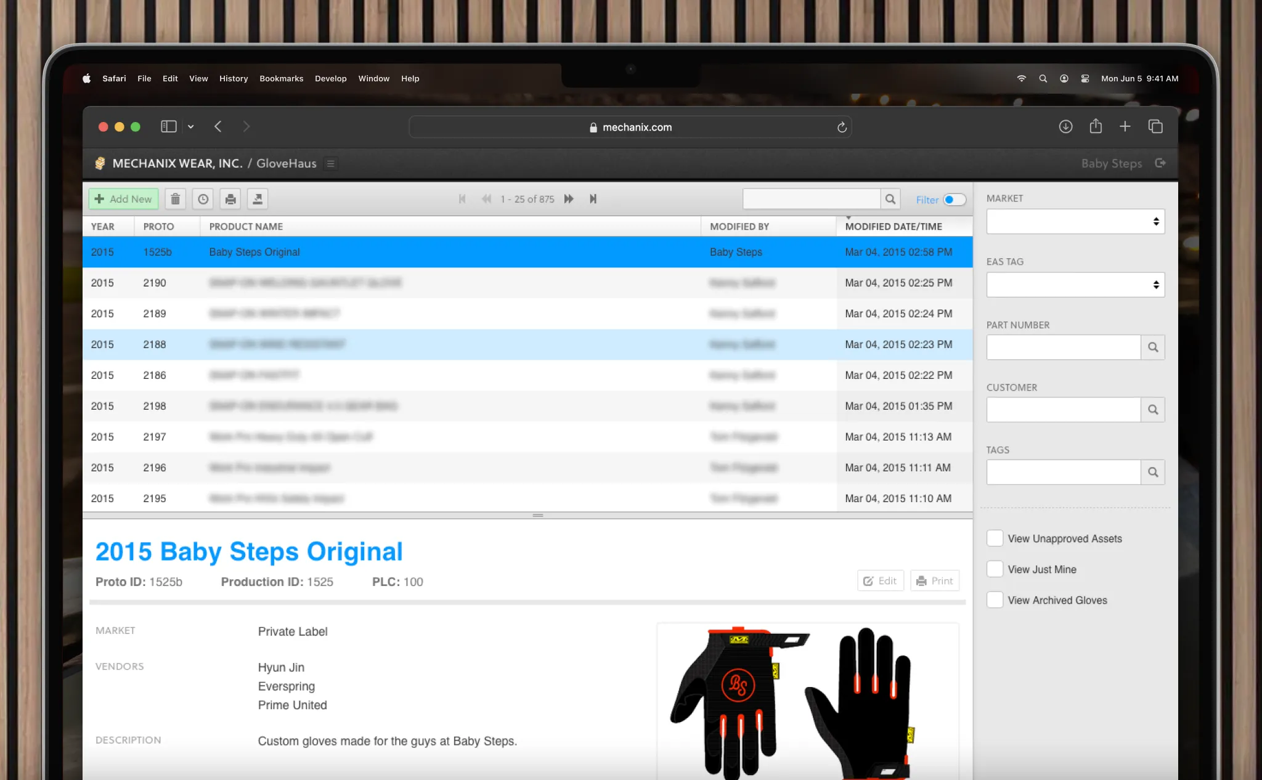The height and width of the screenshot is (780, 1262).
Task: Select row with proto 2196
Action: [527, 468]
